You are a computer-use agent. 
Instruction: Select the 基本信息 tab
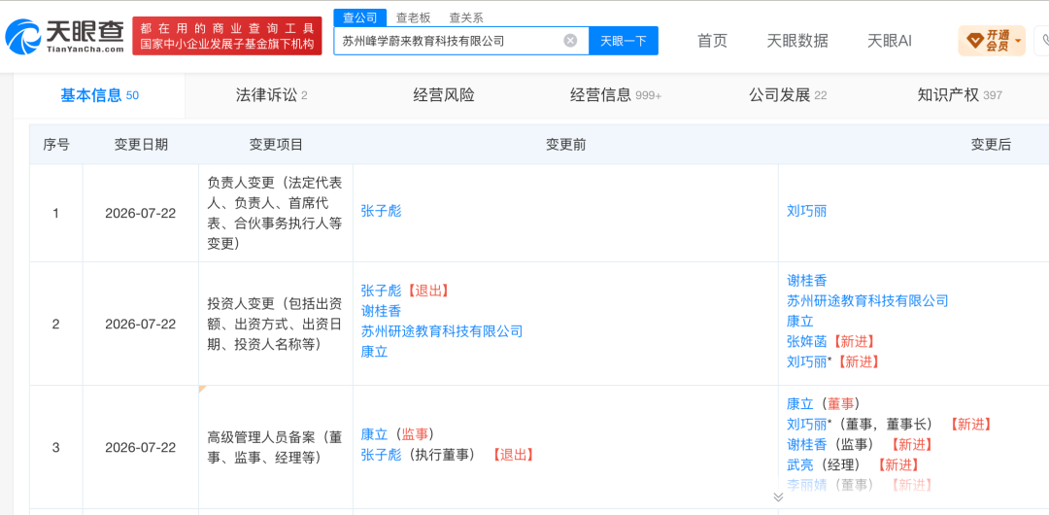click(100, 95)
